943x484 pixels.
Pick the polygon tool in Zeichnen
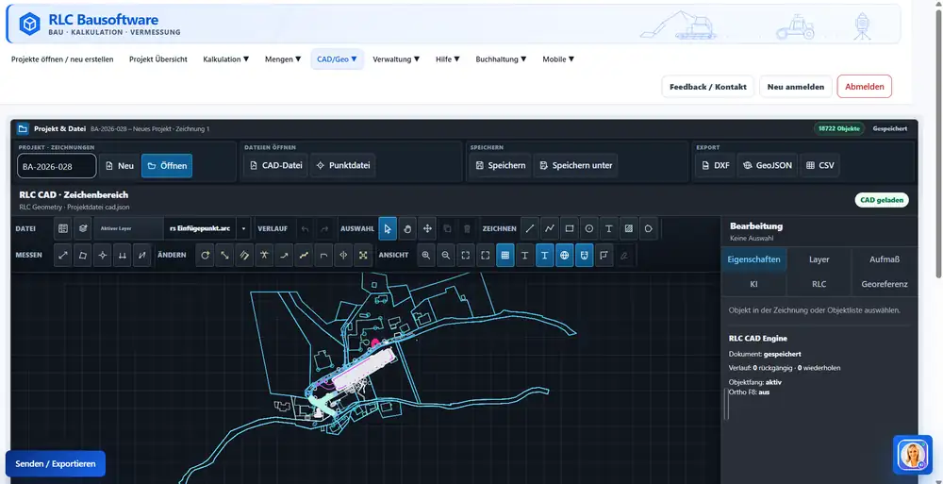tap(649, 228)
